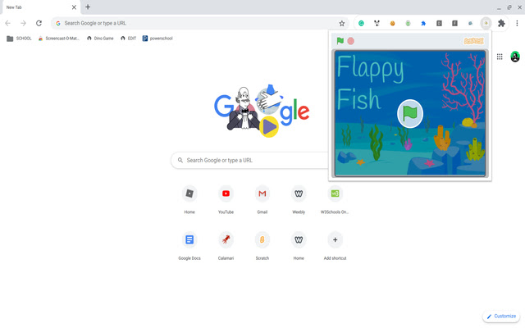The width and height of the screenshot is (525, 328).
Task: Click the blue puzzle-piece extension icon
Action: tap(423, 24)
